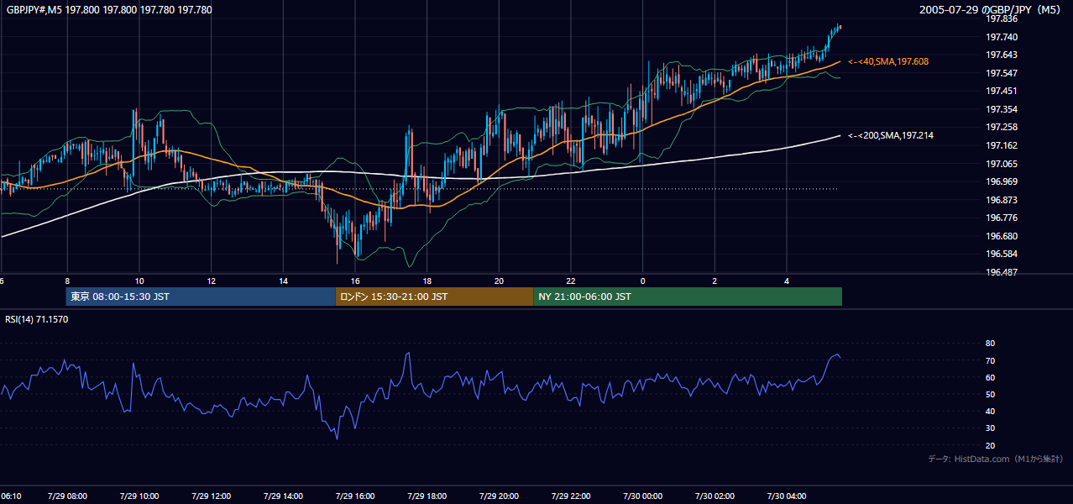The image size is (1073, 504).
Task: Click the 7/29 22:00 time axis label
Action: [571, 496]
